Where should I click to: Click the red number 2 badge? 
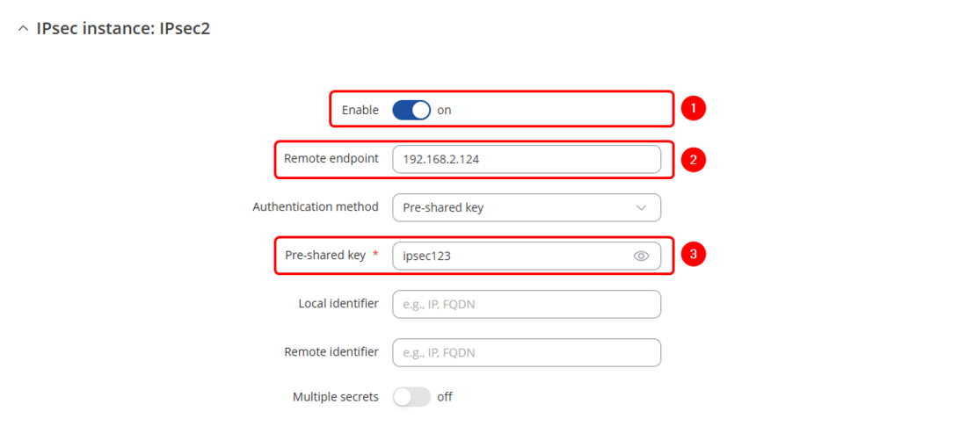tap(694, 159)
